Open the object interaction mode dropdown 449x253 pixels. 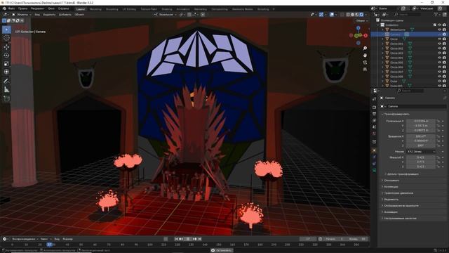tap(22, 14)
